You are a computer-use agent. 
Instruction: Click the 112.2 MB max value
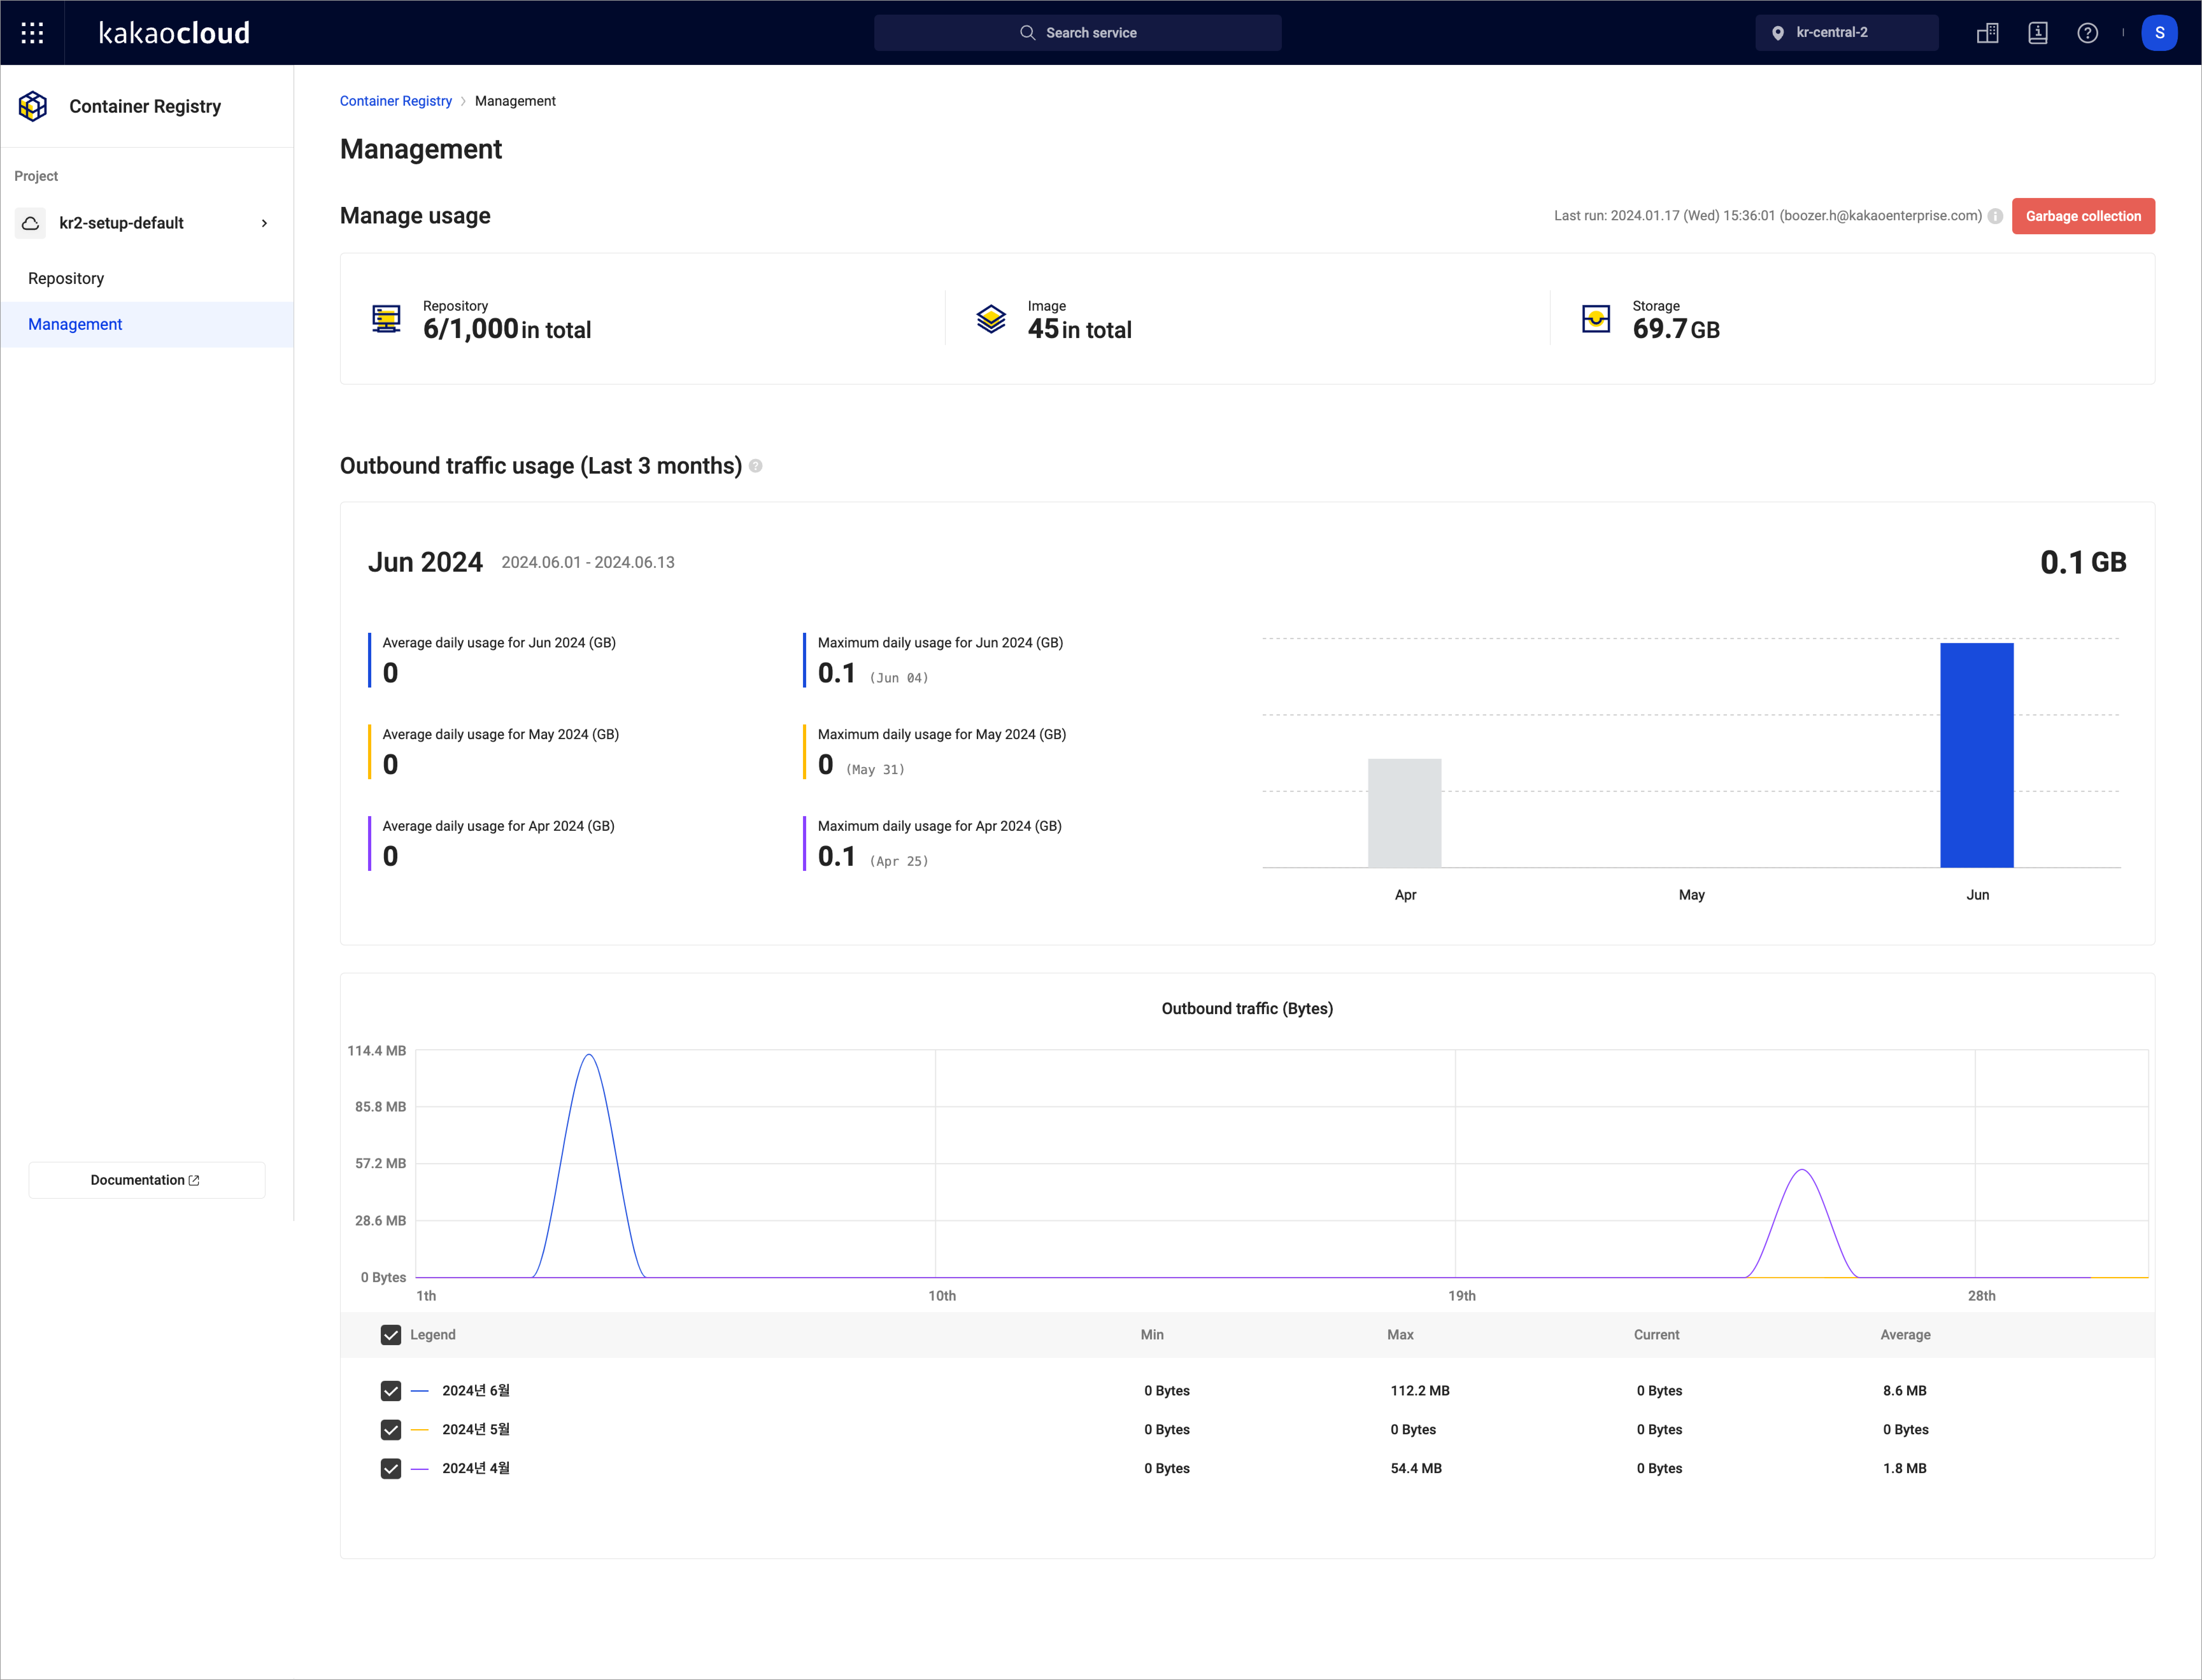pyautogui.click(x=1420, y=1391)
